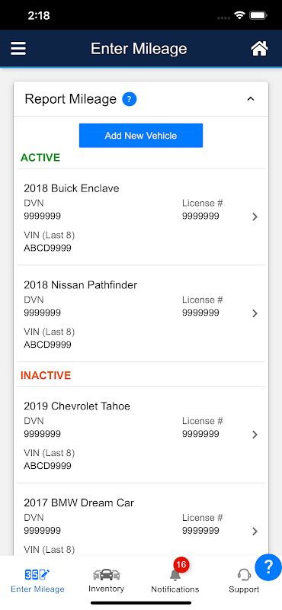
Task: Switch to the Inventory tab
Action: [106, 579]
